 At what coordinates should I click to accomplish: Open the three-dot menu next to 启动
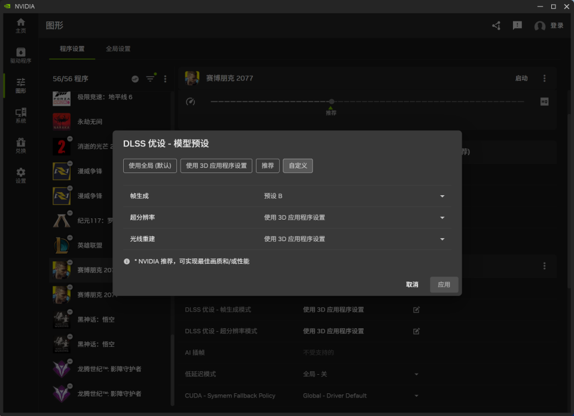(544, 78)
